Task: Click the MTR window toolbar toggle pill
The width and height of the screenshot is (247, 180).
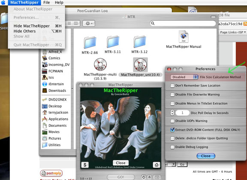Action: coord(213,17)
